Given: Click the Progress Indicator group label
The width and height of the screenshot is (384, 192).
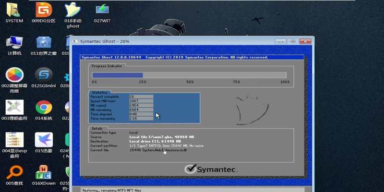Looking at the screenshot, I should (107, 66).
